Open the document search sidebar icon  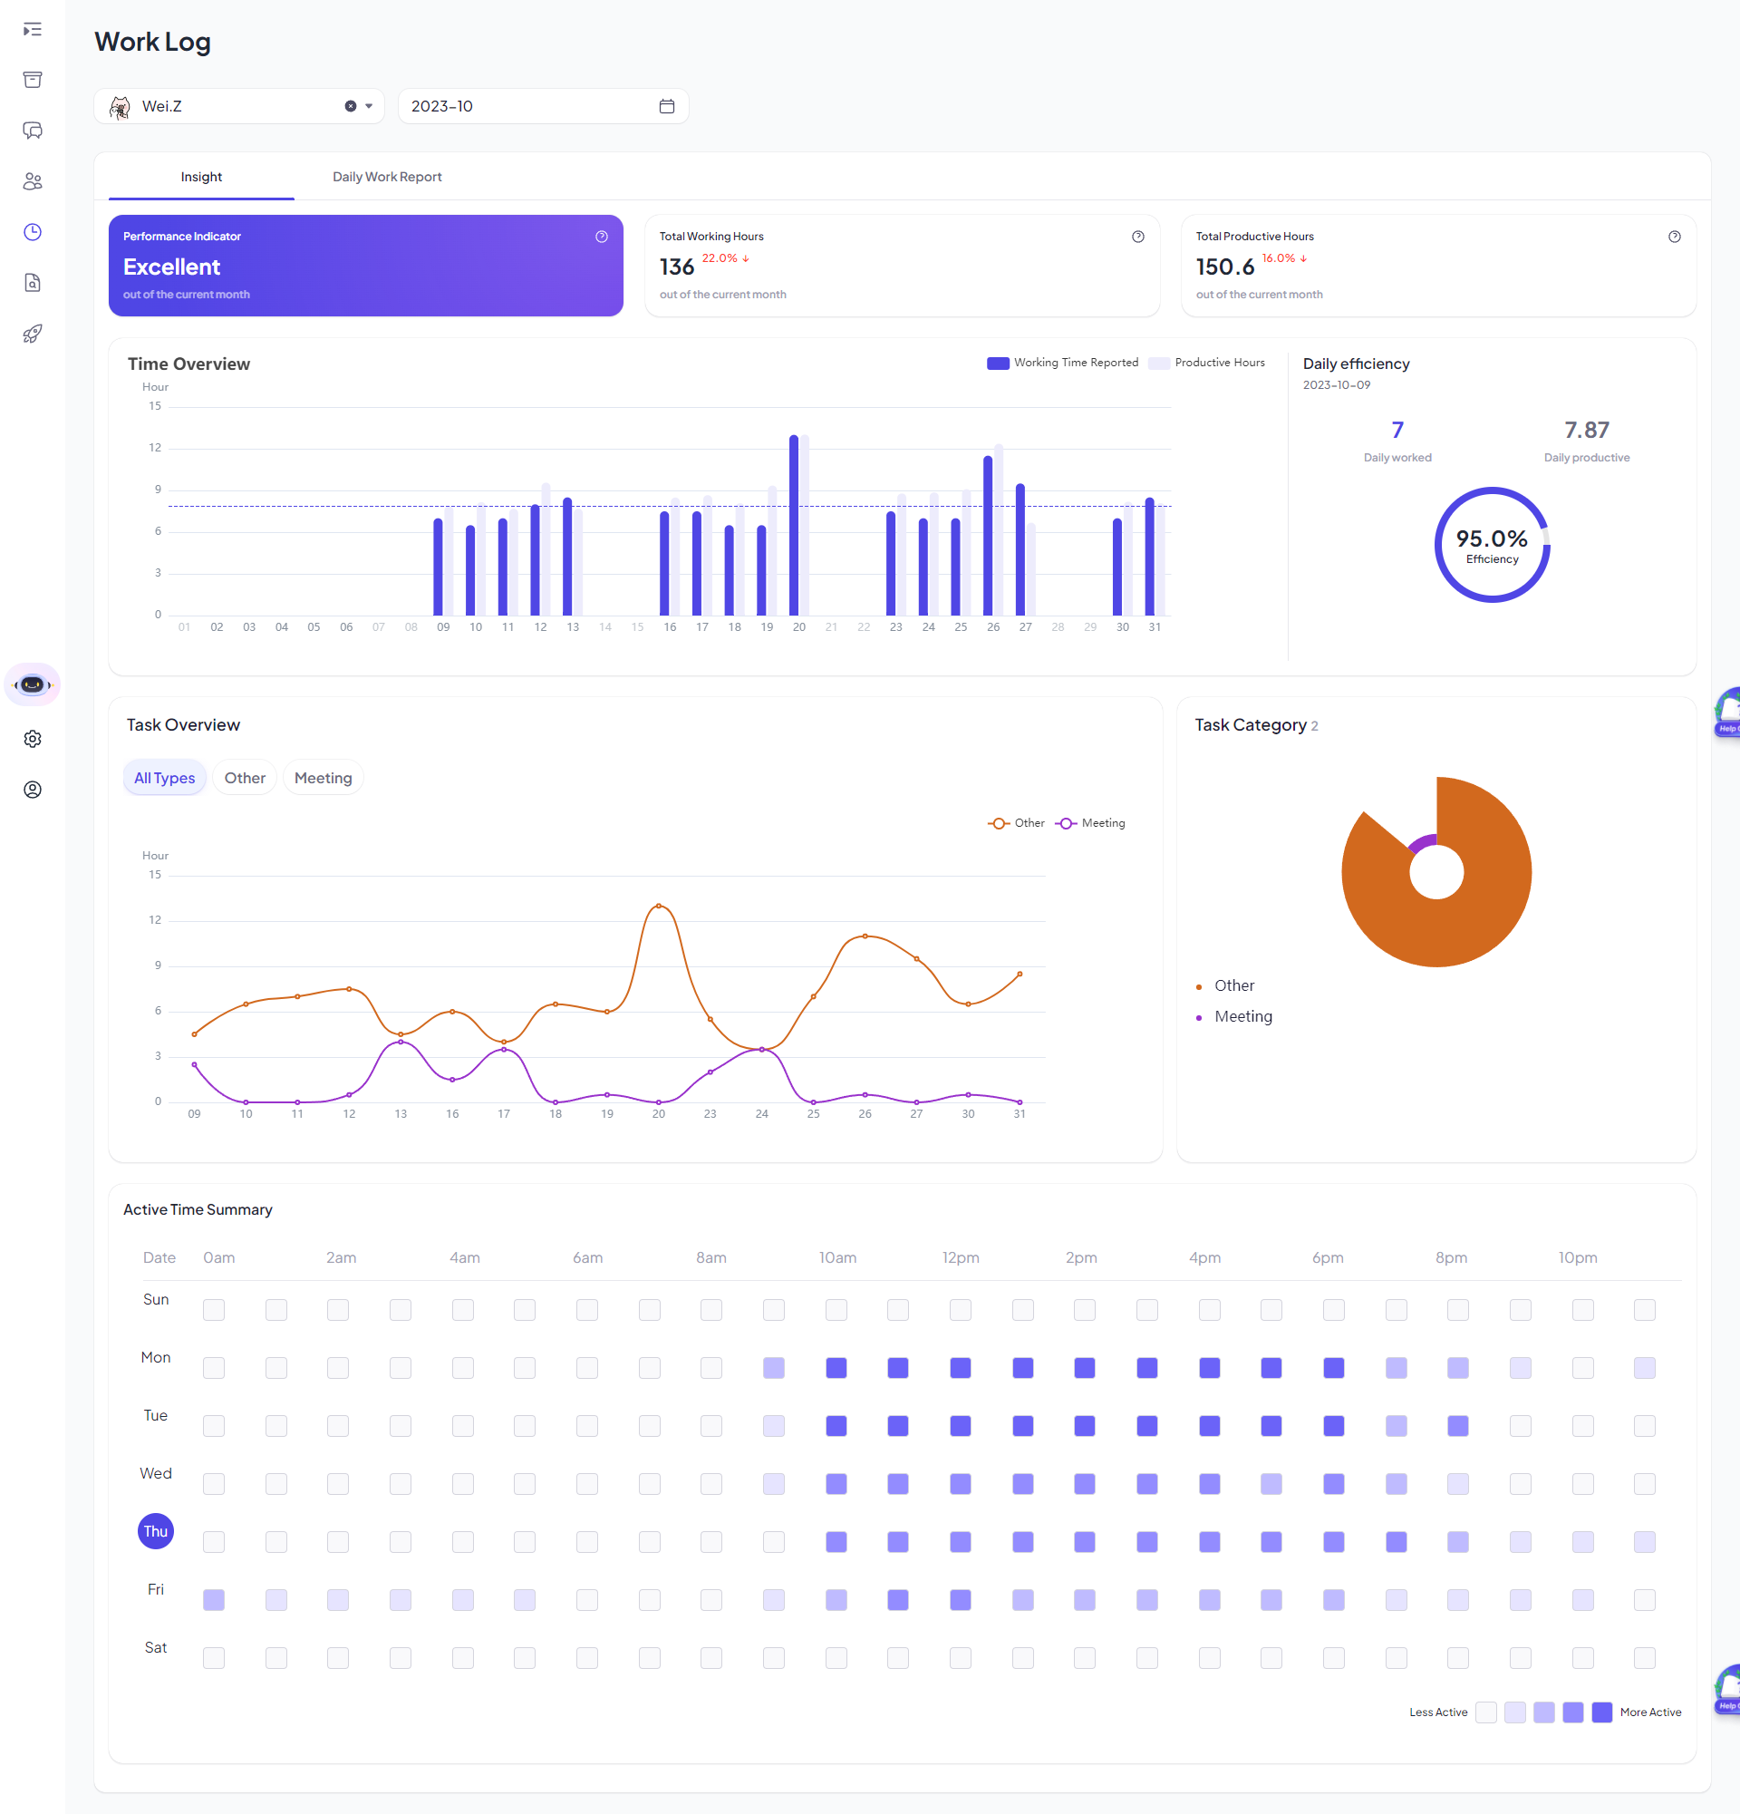point(33,283)
